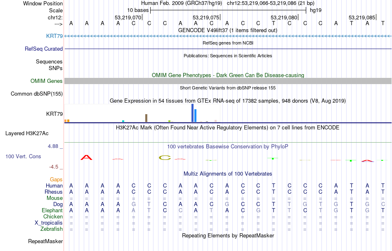Click the olive C conservation logo letter
Image resolution: width=392 pixels, height=251 pixels.
coord(165,157)
